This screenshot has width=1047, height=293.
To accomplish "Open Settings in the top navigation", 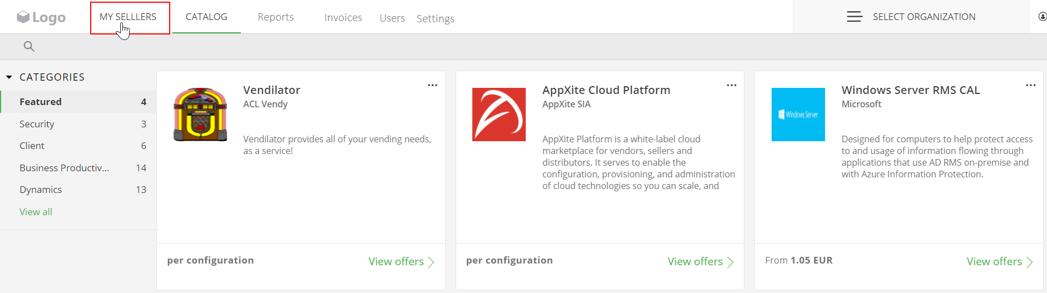I will coord(436,19).
